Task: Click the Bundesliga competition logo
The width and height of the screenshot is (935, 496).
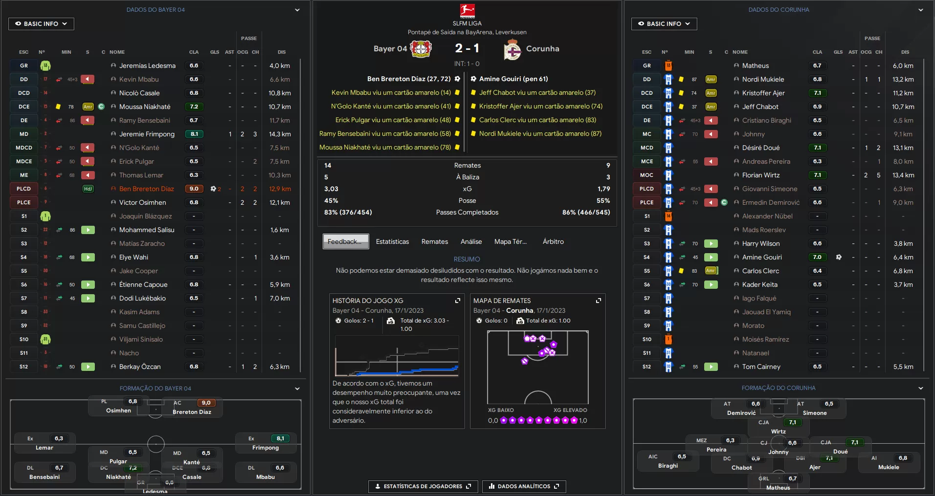Action: [467, 11]
